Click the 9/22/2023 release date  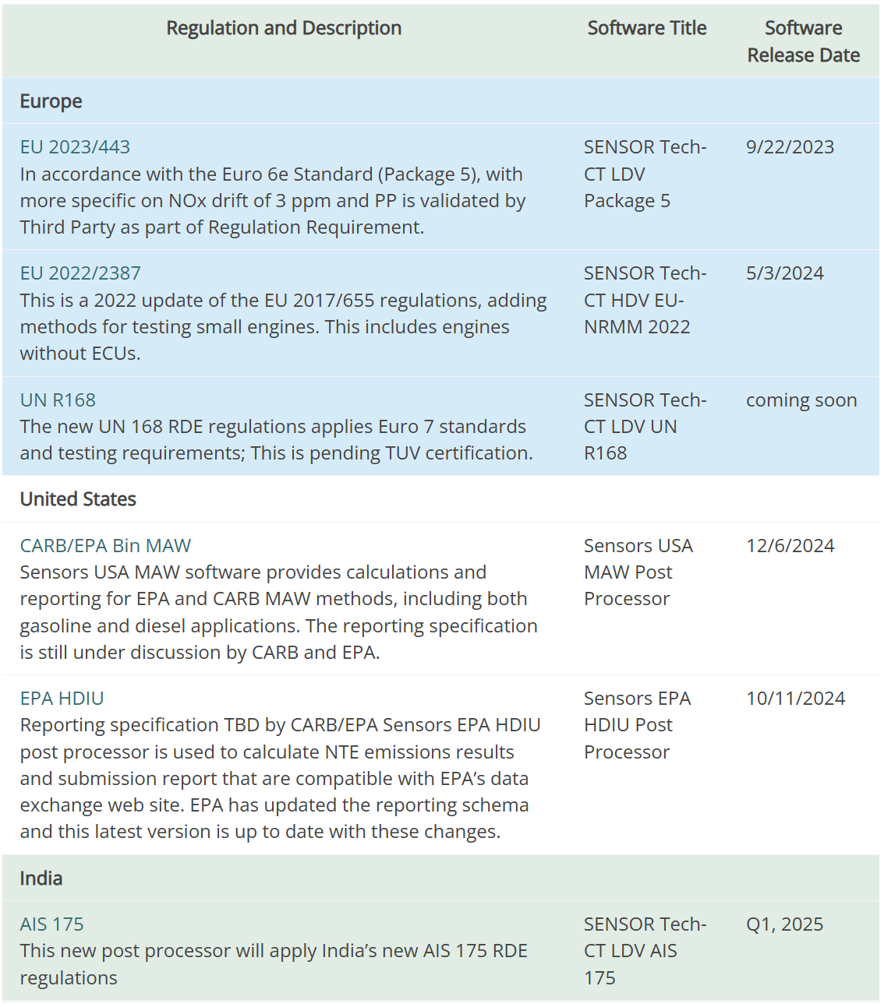pyautogui.click(x=790, y=147)
